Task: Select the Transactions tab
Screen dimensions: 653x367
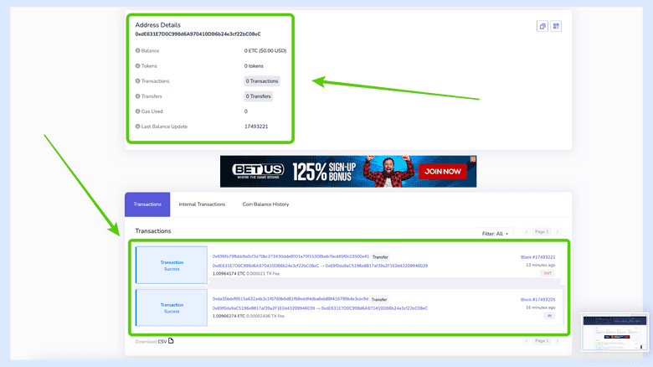Action: point(147,204)
